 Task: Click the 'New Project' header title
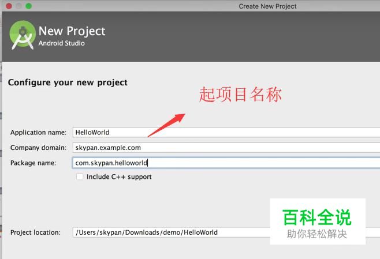72,31
